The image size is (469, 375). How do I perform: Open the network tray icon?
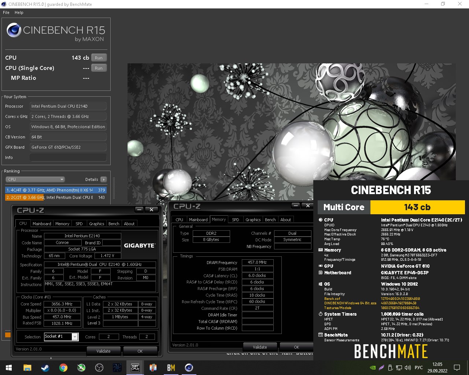tap(399, 368)
